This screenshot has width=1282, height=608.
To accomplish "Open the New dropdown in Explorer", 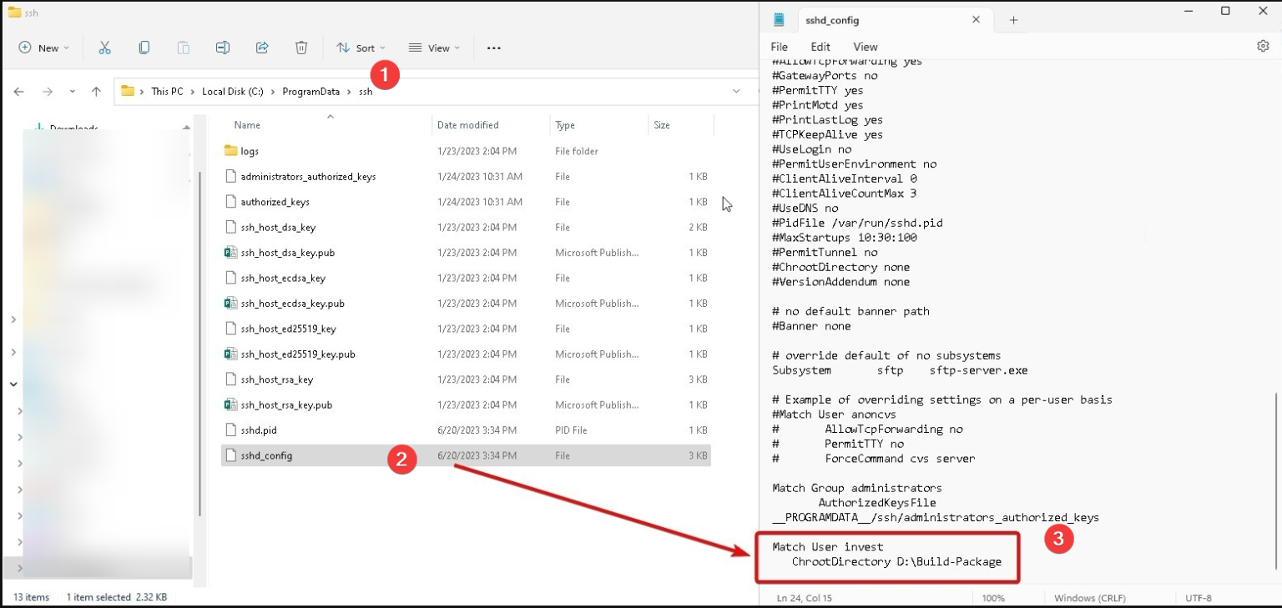I will pyautogui.click(x=43, y=48).
